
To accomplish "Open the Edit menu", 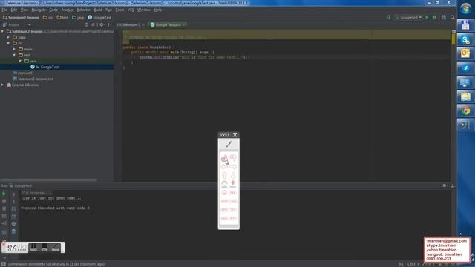I will pyautogui.click(x=13, y=10).
